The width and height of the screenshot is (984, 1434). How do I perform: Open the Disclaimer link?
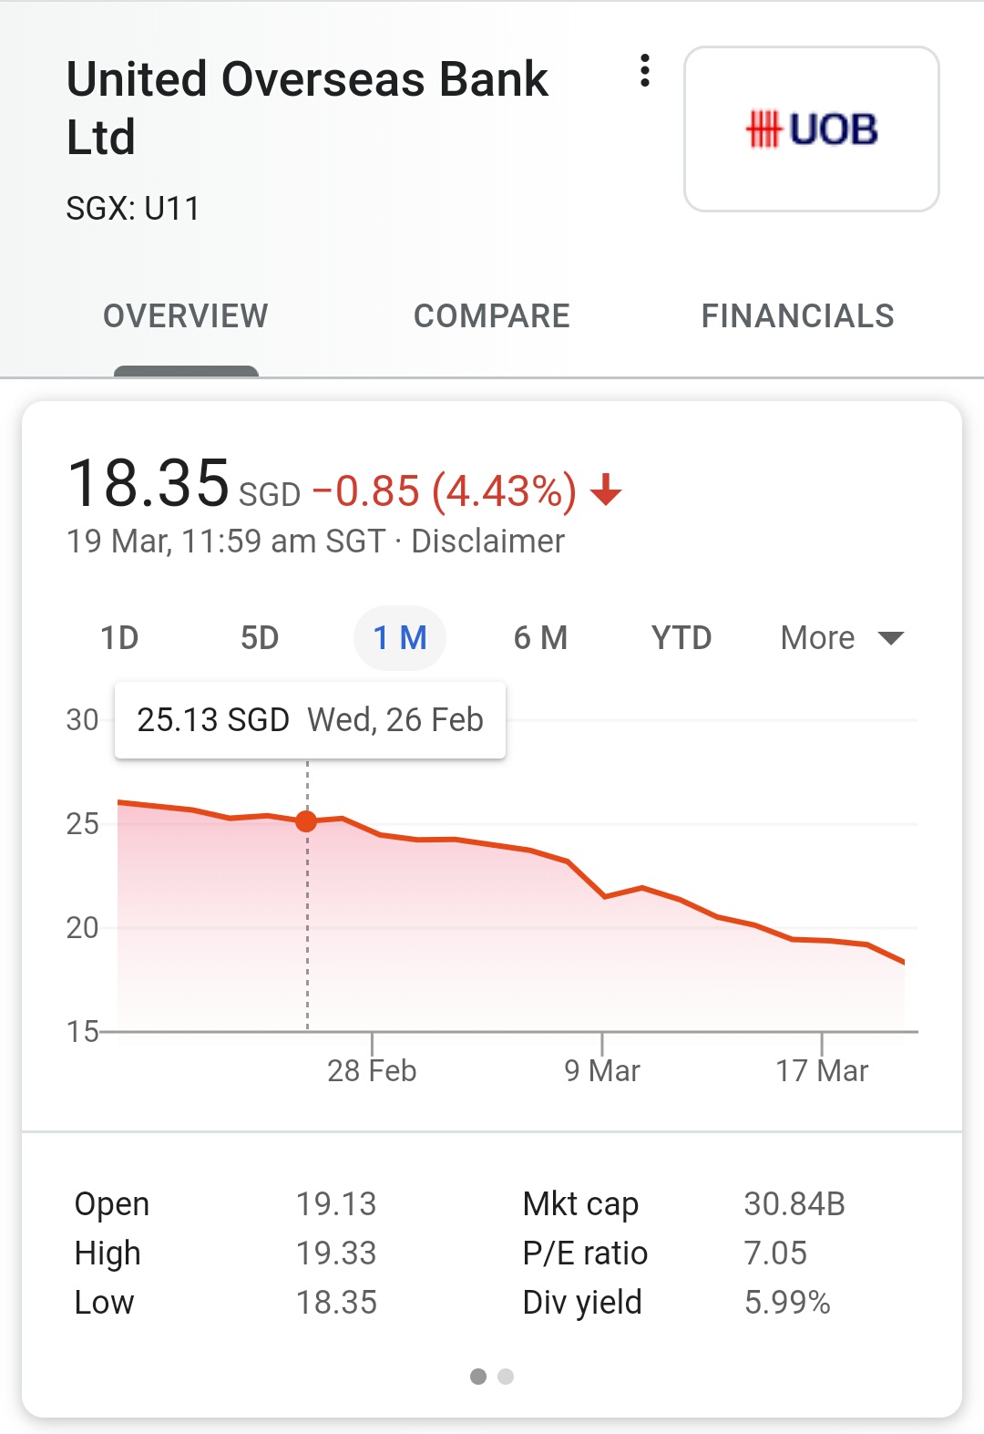pos(487,542)
